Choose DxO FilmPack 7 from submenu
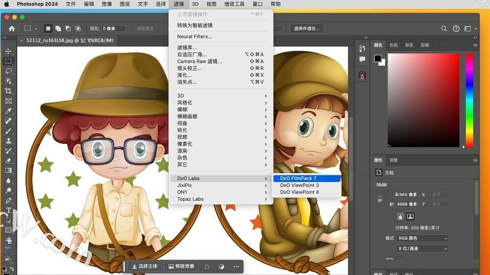The height and width of the screenshot is (275, 490). (x=307, y=178)
